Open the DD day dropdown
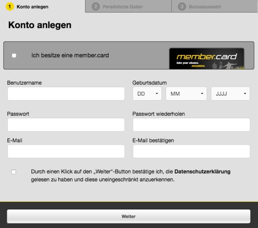Image resolution: width=258 pixels, height=228 pixels. click(x=147, y=94)
